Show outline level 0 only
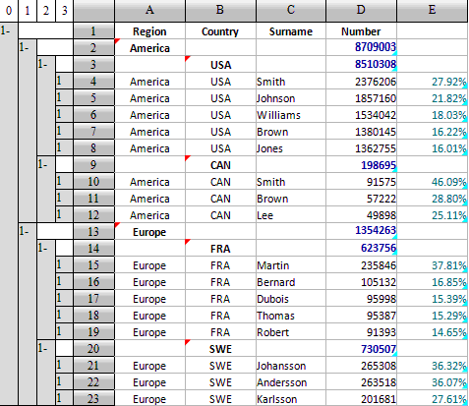Viewport: 469px width, 406px height. (x=9, y=11)
